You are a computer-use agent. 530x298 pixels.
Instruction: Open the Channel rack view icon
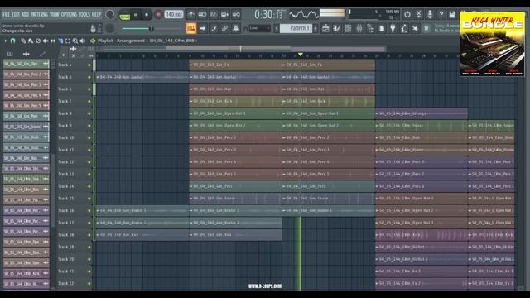point(348,29)
